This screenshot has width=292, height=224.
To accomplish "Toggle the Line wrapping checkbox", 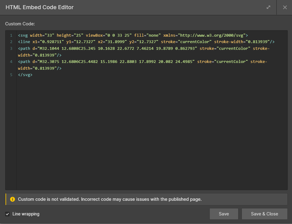I will pyautogui.click(x=8, y=214).
